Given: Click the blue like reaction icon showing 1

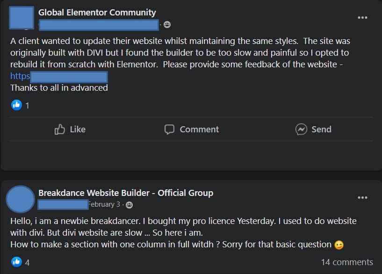Looking at the screenshot, I should click(16, 105).
